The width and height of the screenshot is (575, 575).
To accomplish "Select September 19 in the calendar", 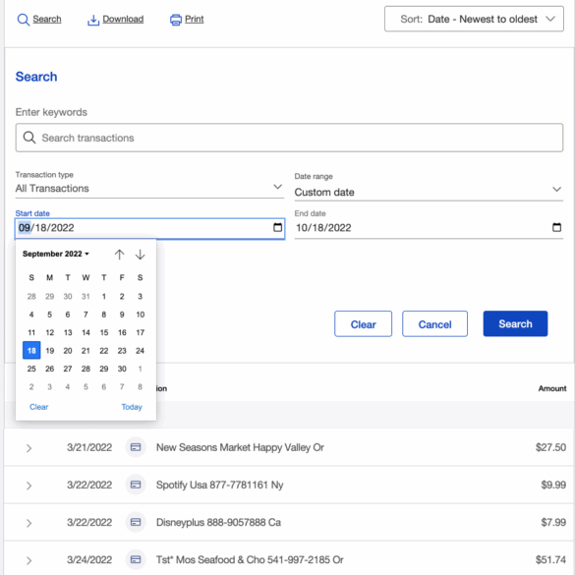I will (x=49, y=350).
